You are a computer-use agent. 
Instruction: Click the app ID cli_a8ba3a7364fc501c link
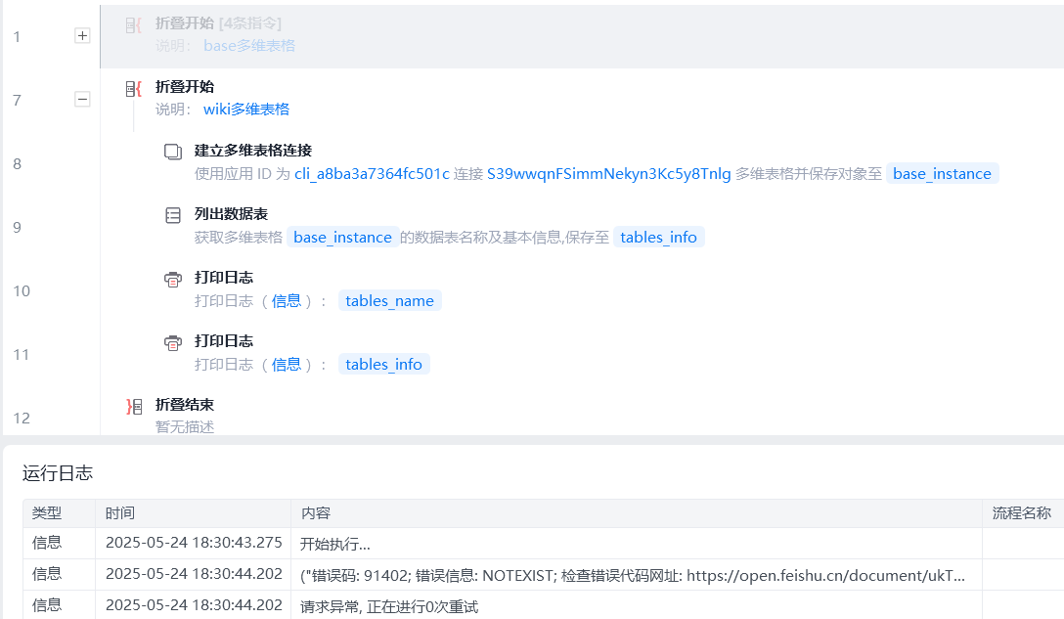(372, 174)
